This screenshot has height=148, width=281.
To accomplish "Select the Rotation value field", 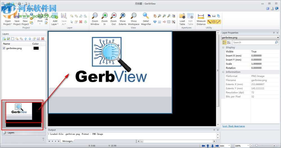I will (265, 68).
